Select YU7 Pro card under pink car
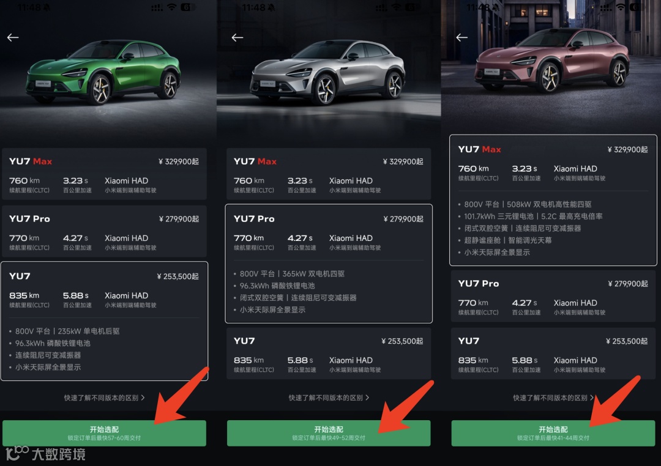Screen dimensions: 661x466 pos(553,296)
